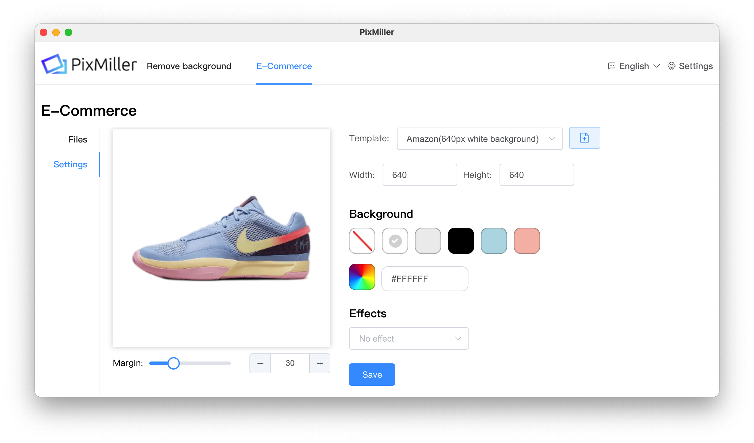754x443 pixels.
Task: Open the Remove background tab
Action: 189,66
